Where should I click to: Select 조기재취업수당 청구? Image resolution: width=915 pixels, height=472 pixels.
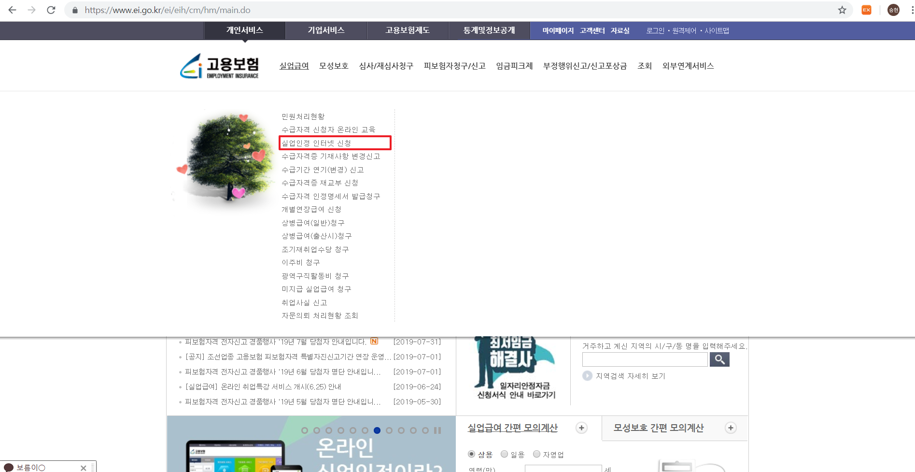pyautogui.click(x=315, y=249)
